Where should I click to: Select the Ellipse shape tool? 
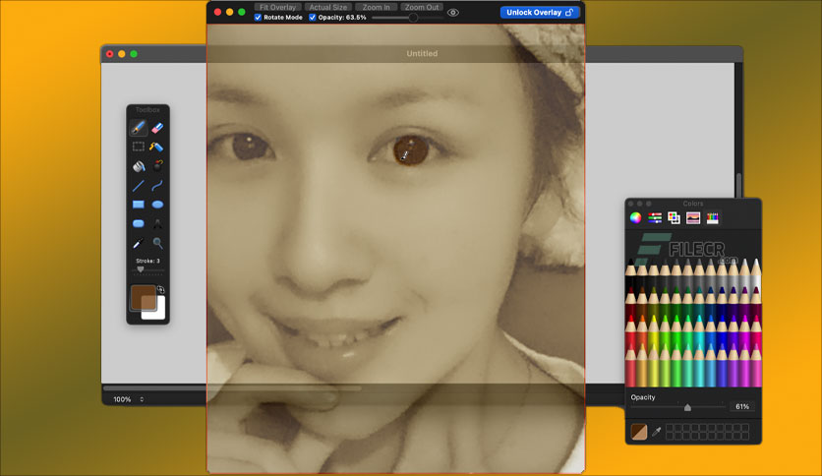pyautogui.click(x=157, y=205)
